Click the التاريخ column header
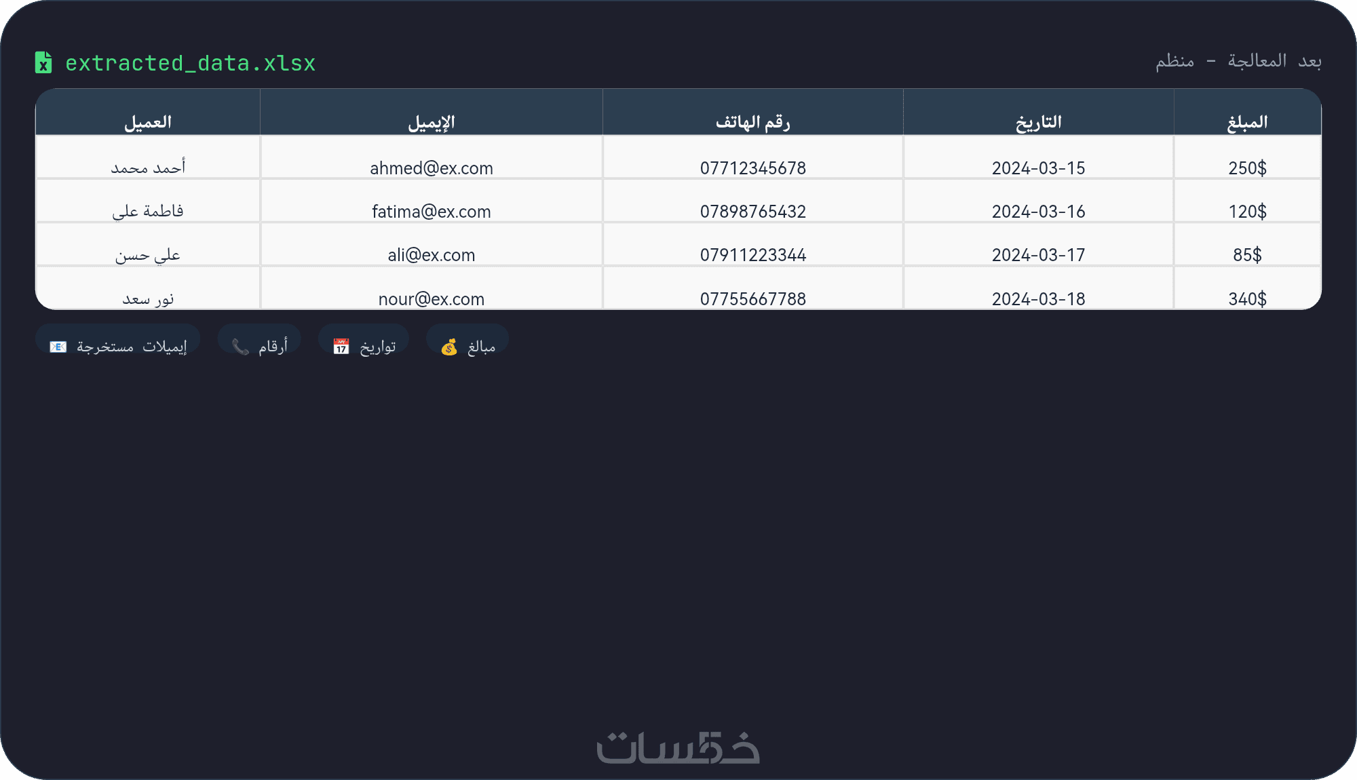The image size is (1357, 780). tap(1039, 122)
